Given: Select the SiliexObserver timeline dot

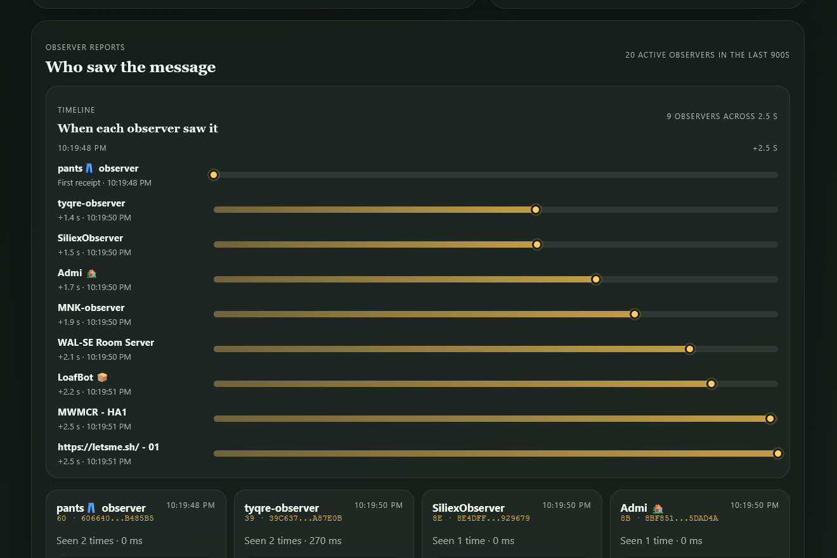Looking at the screenshot, I should tap(537, 244).
